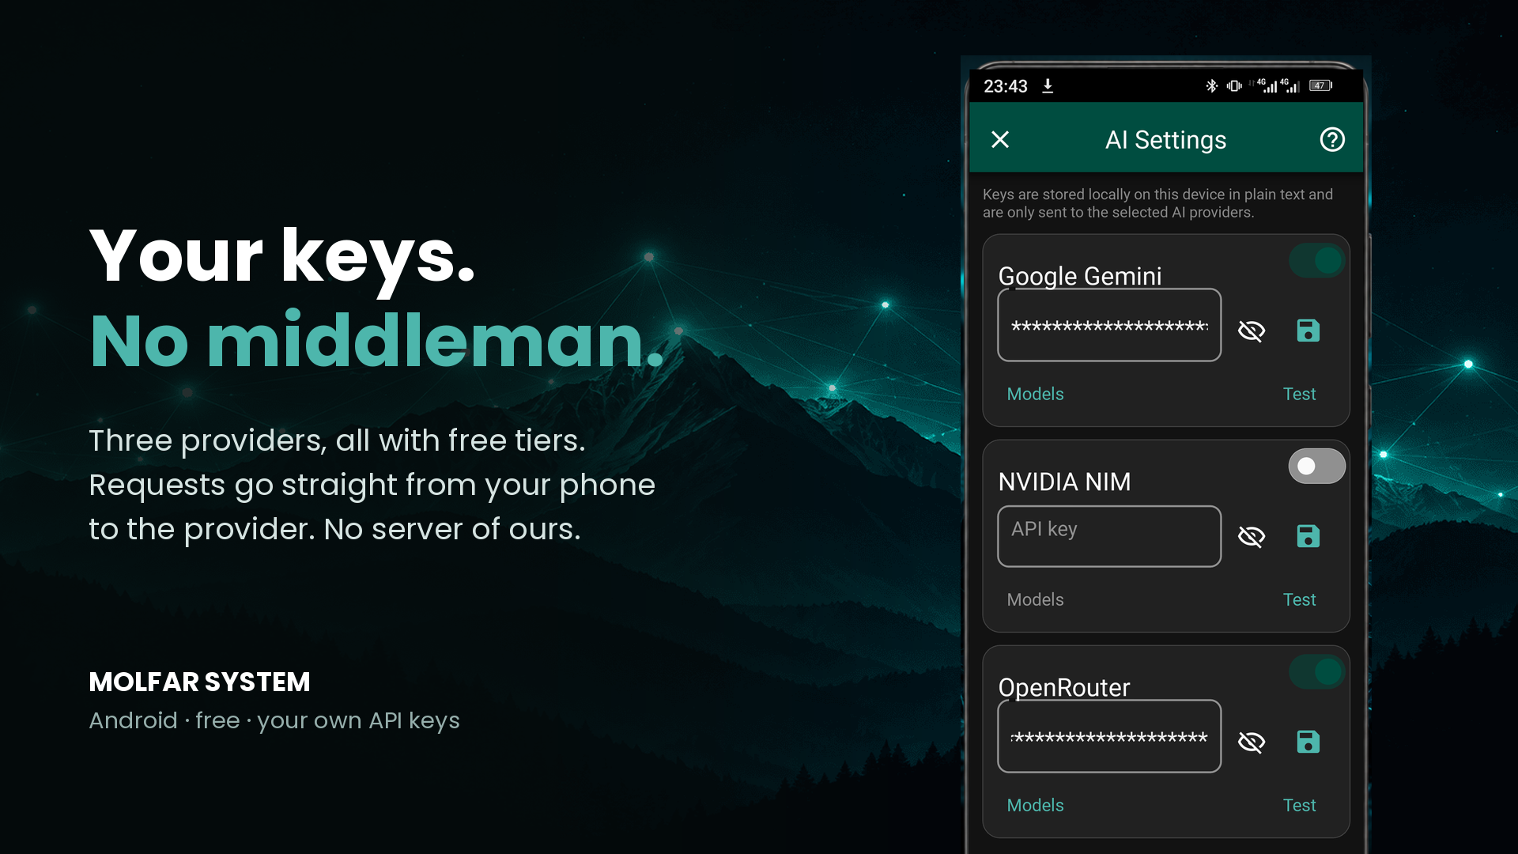Click the Google Gemini provider name

pyautogui.click(x=1080, y=276)
